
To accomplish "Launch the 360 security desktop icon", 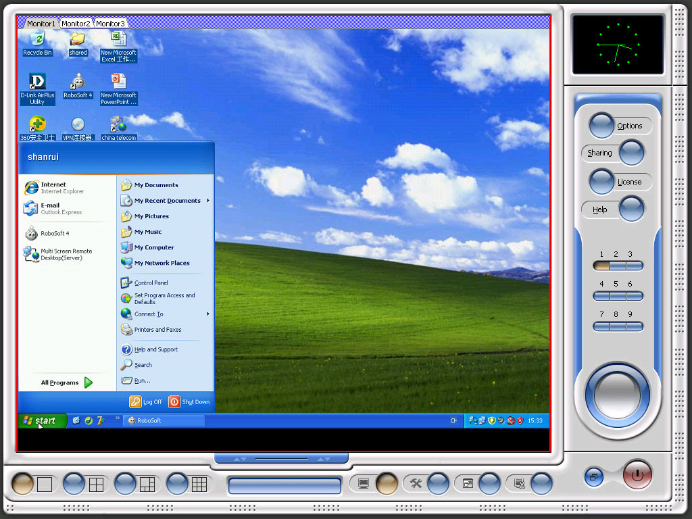I will [38, 128].
